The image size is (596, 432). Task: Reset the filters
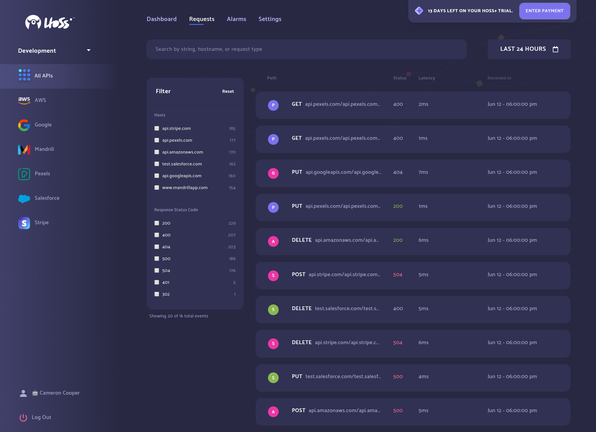pos(228,91)
